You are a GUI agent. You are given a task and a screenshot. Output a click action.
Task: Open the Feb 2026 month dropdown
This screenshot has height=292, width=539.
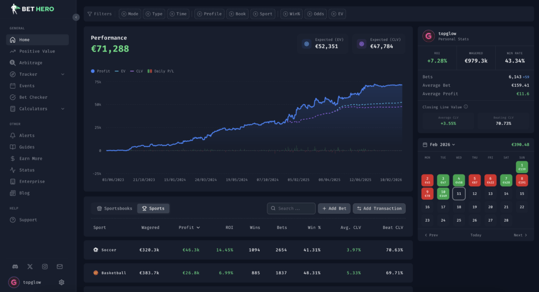(443, 144)
